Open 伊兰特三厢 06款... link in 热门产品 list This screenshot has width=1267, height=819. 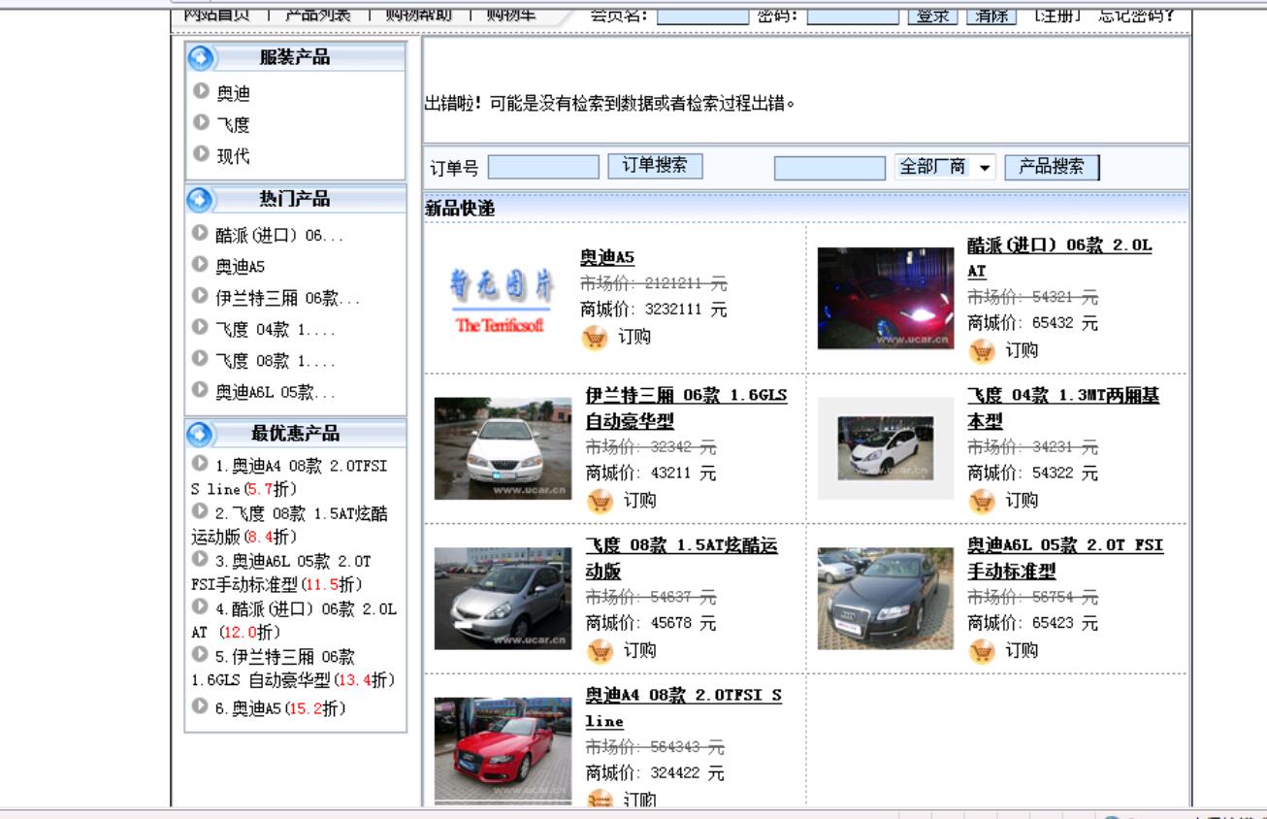click(x=287, y=298)
